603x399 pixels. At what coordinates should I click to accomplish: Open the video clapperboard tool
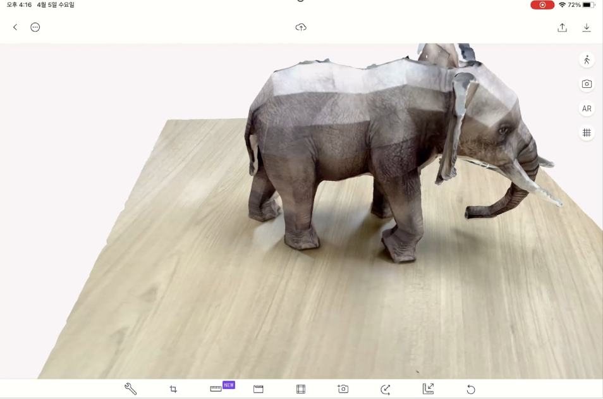(x=259, y=389)
